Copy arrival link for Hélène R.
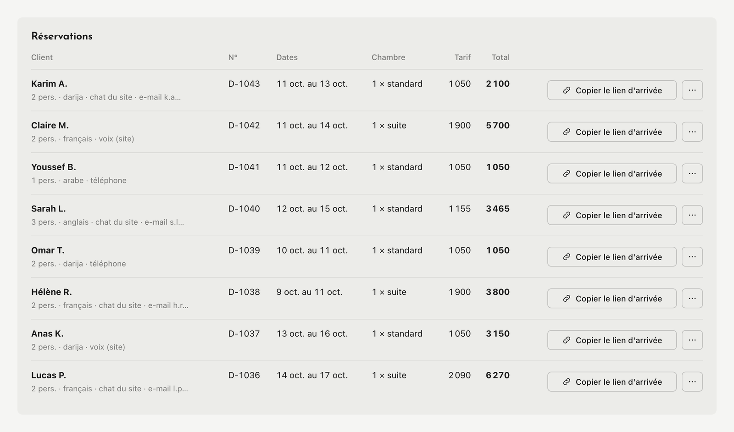734x432 pixels. [612, 299]
